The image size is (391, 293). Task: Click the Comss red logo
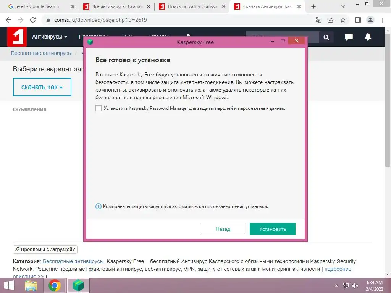point(17,37)
